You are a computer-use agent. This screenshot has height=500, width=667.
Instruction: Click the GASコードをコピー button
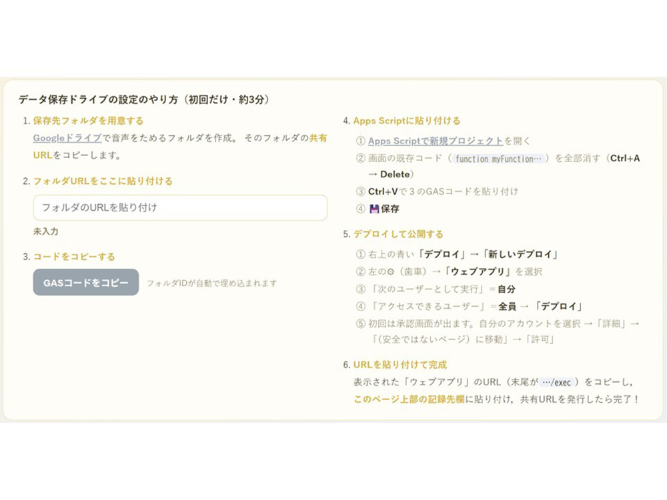(86, 282)
